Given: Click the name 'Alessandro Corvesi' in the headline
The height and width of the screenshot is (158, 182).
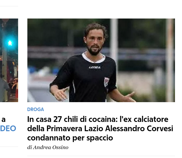Looking at the screenshot, I should pyautogui.click(x=139, y=129).
